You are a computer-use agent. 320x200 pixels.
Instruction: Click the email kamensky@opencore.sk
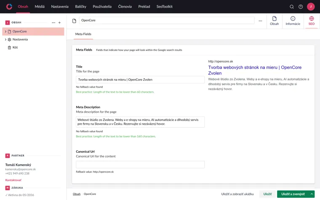[20, 169]
